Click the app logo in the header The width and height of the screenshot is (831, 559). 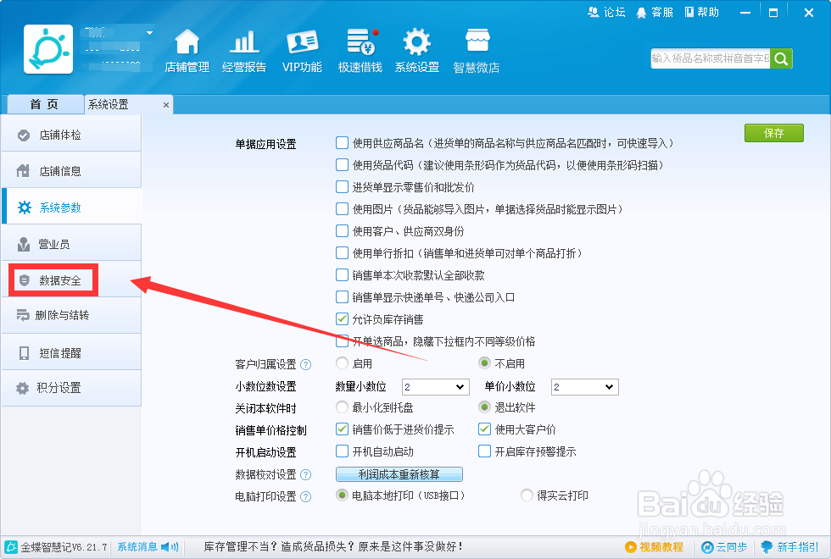click(48, 49)
